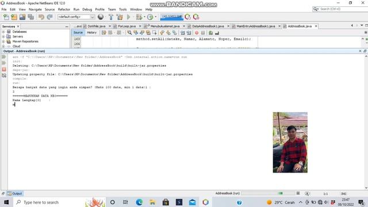The height and width of the screenshot is (207, 368).
Task: Click the Find Previous Occurrence icon
Action: tap(136, 33)
